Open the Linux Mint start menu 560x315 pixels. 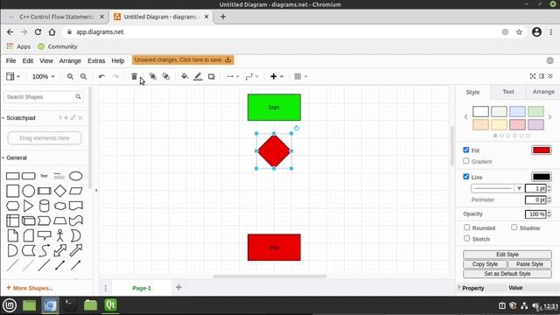(x=10, y=305)
